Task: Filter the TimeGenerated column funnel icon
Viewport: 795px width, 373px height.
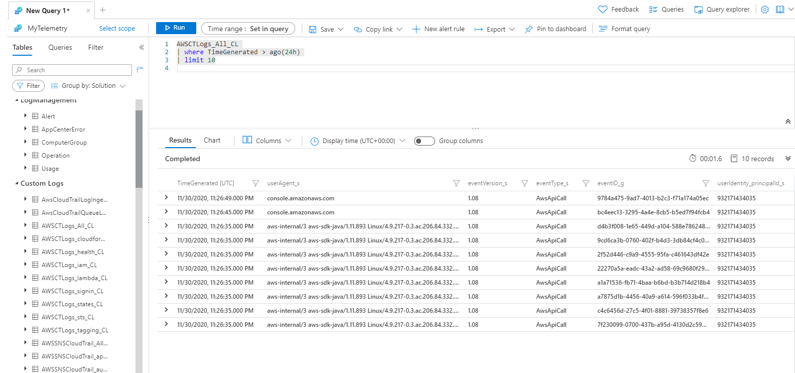Action: 255,183
